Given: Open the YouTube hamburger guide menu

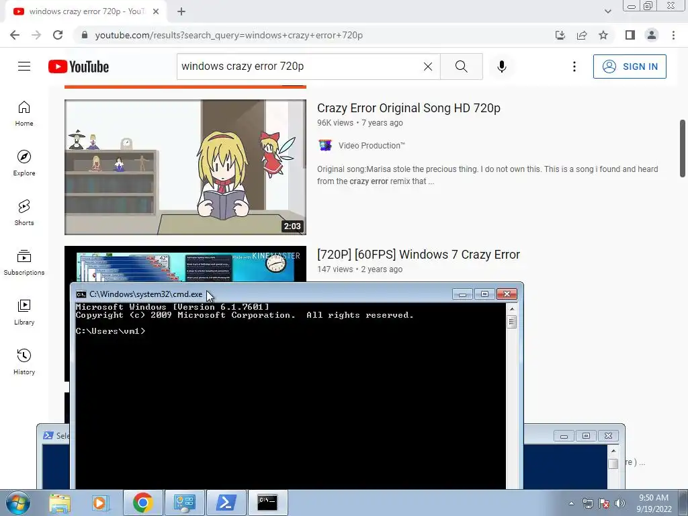Looking at the screenshot, I should coord(24,67).
